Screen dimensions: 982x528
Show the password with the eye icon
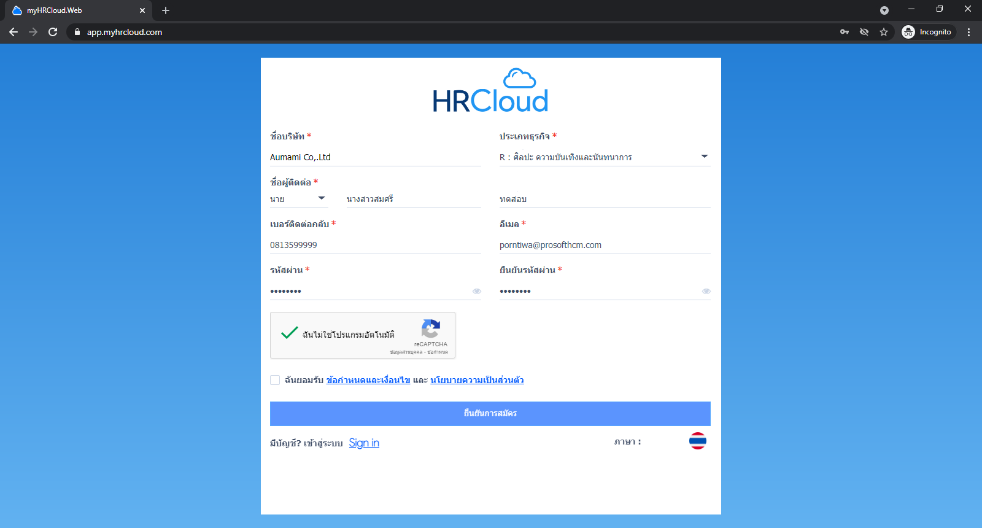477,291
